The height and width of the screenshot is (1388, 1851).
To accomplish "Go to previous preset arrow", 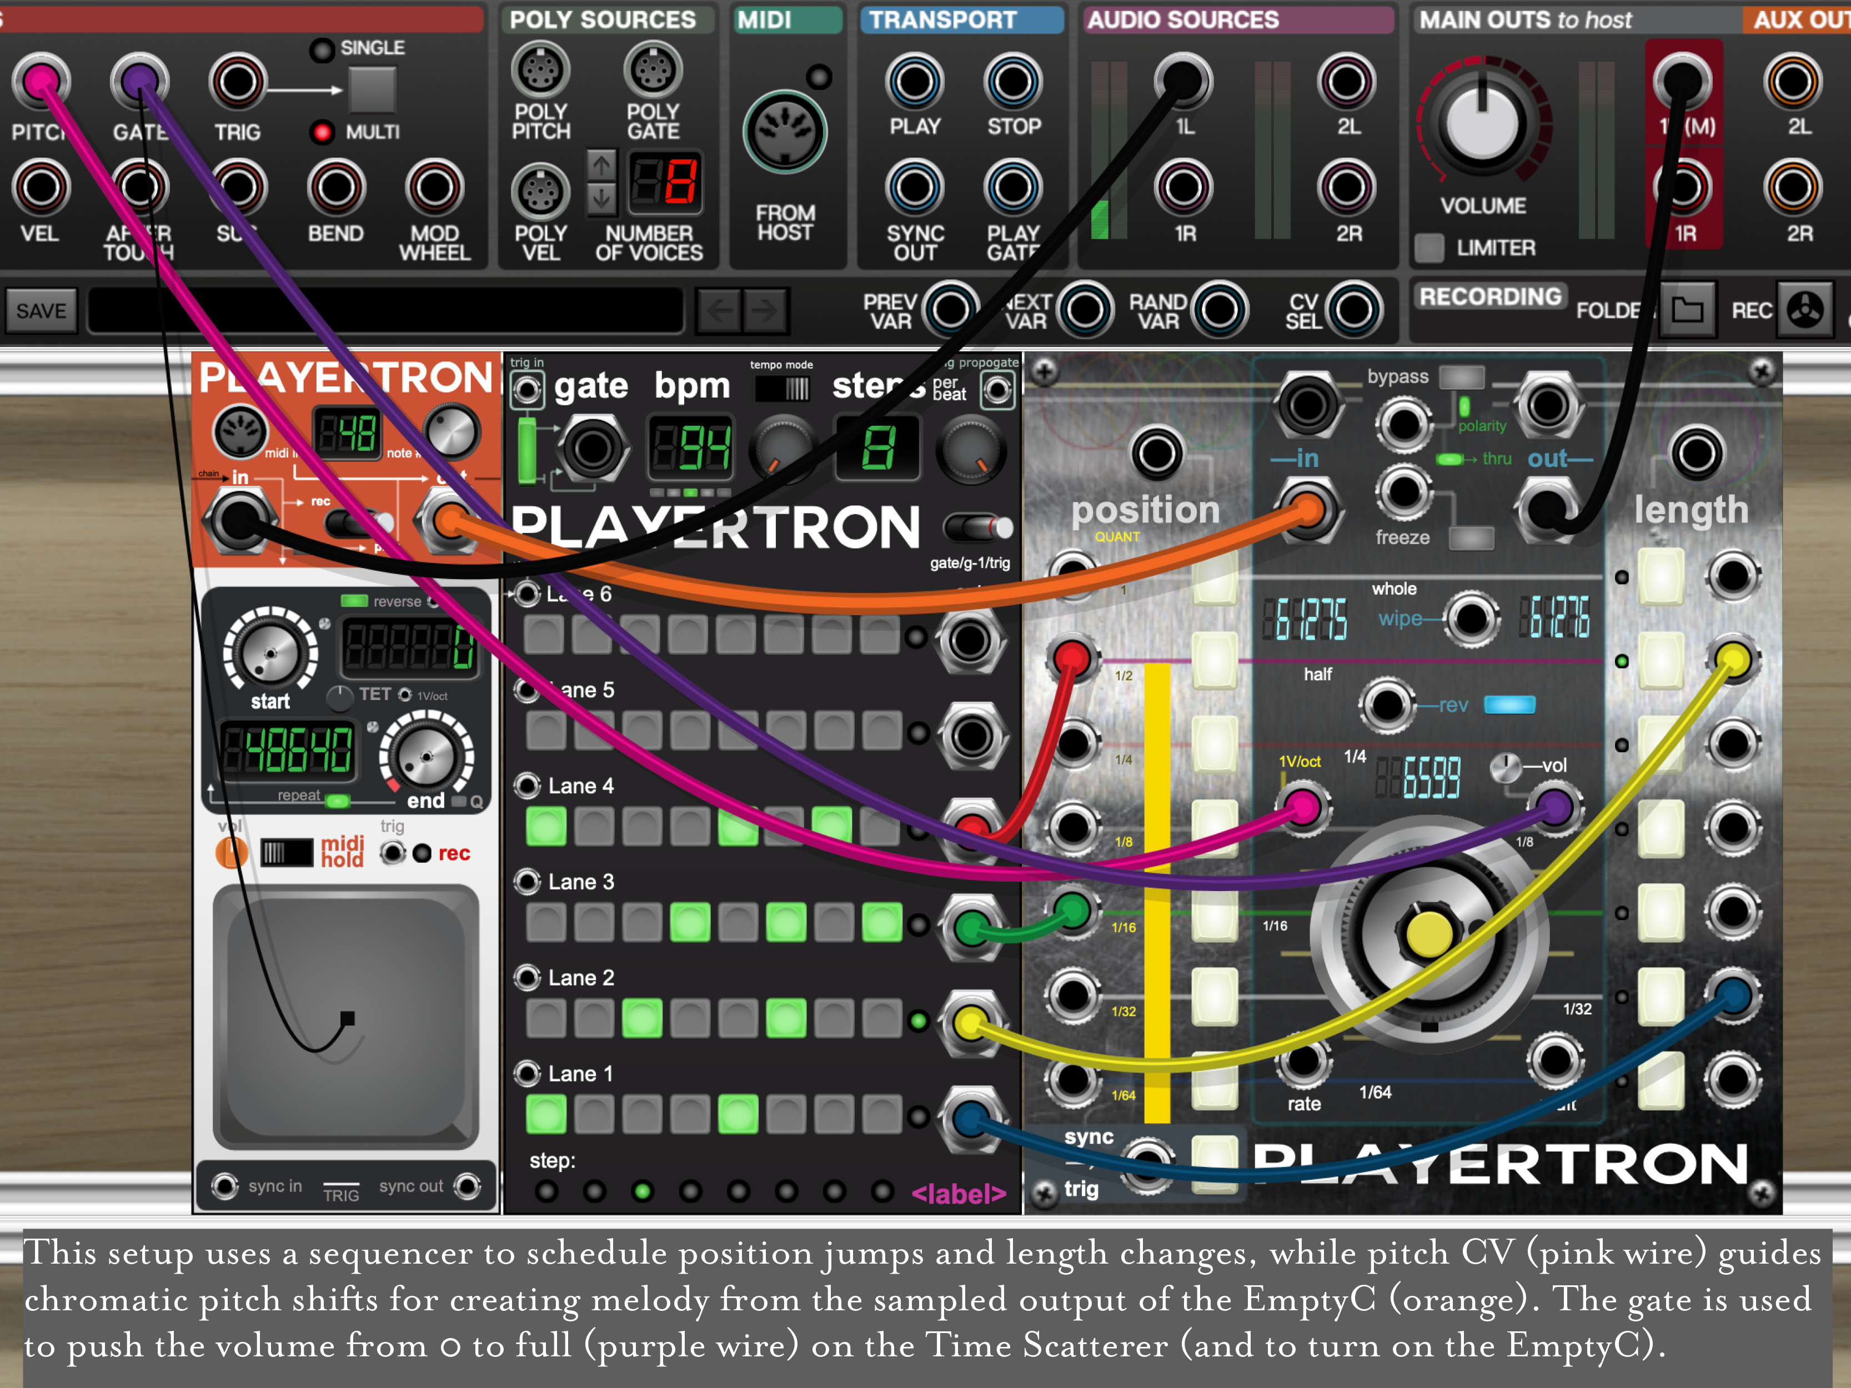I will 719,310.
